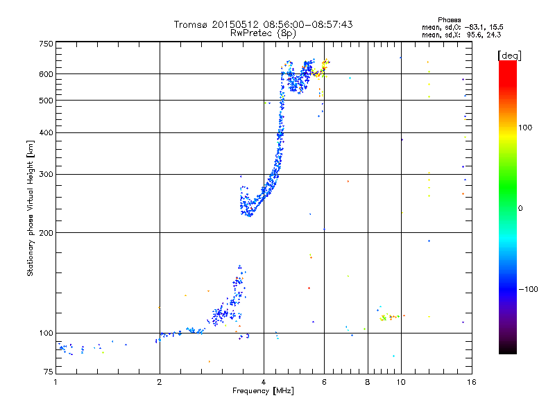Click the y-axis tick label '750'
The height and width of the screenshot is (416, 555).
(x=46, y=44)
